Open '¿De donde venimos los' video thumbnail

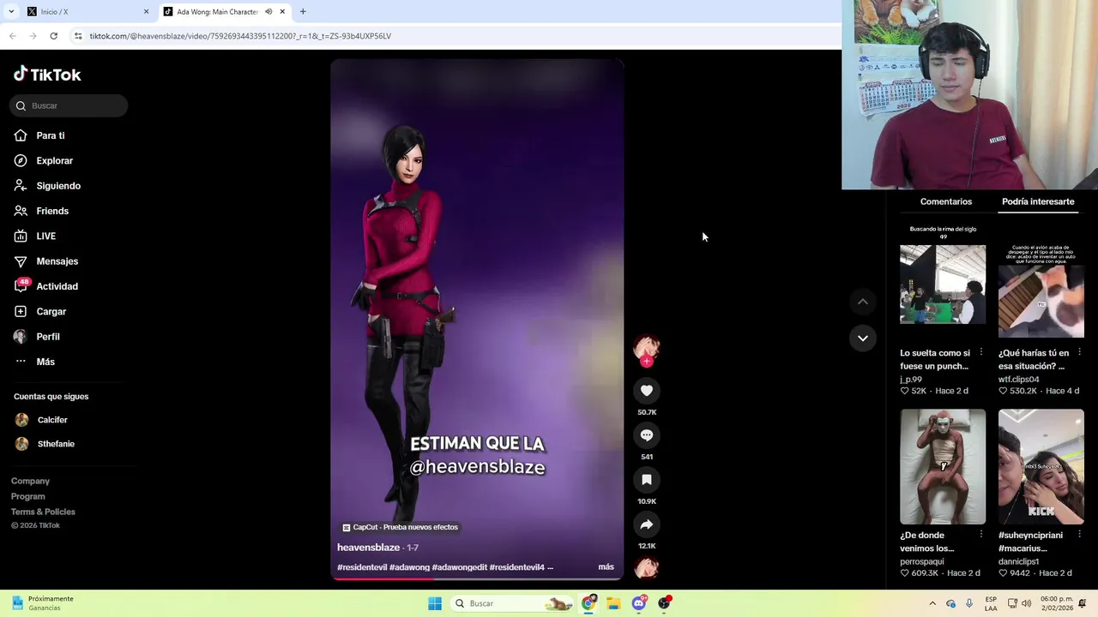click(943, 466)
